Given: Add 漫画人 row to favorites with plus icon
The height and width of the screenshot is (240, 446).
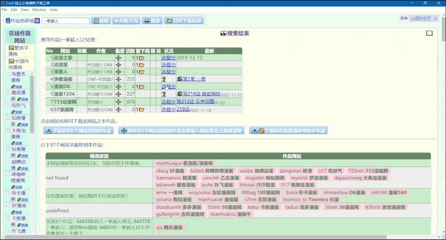Looking at the screenshot, I should pos(119,72).
